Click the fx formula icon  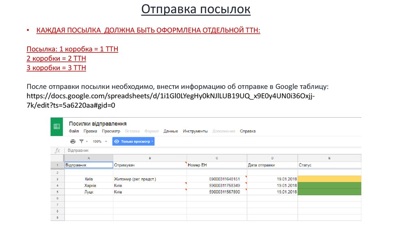point(57,151)
